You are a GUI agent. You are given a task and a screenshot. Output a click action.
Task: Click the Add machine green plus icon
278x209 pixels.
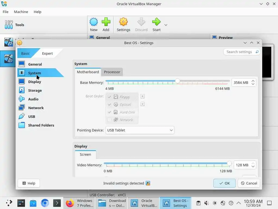click(x=106, y=22)
